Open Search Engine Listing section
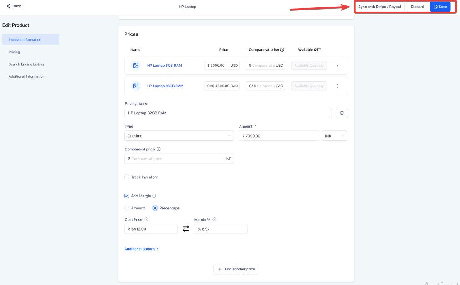The height and width of the screenshot is (285, 460). [x=26, y=64]
